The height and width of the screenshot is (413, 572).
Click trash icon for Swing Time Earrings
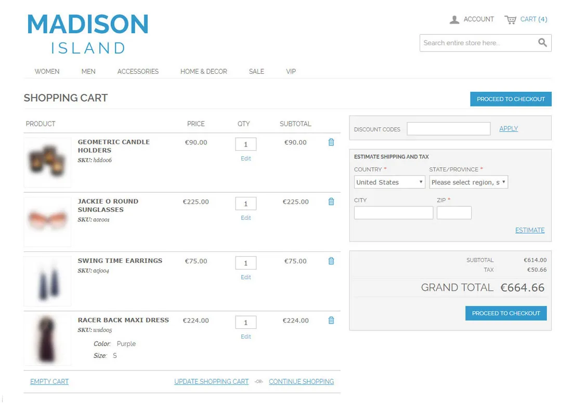pos(331,261)
